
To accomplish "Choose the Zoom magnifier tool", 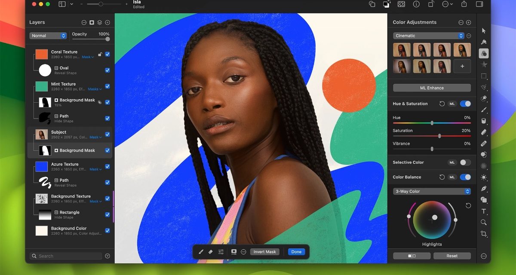I will pos(484,222).
